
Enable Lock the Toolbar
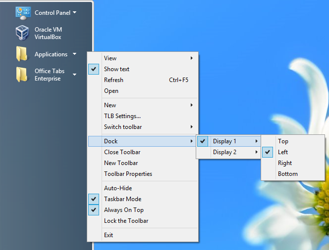(143, 221)
